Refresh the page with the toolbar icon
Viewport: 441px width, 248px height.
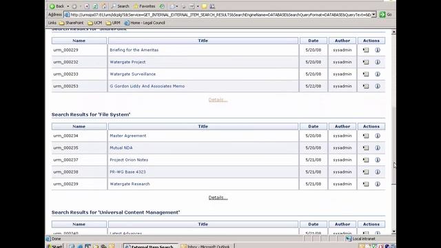[x=95, y=6]
